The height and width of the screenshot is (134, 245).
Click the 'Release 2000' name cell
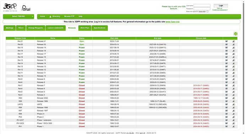click(x=42, y=98)
